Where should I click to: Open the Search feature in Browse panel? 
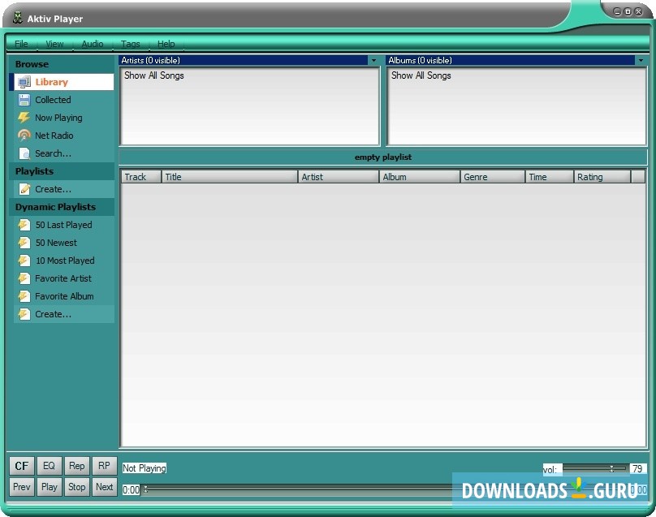coord(54,153)
